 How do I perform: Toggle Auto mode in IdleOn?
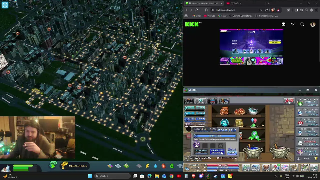tap(246, 168)
